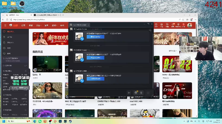Switch to the first browser tab

(x=19, y=15)
